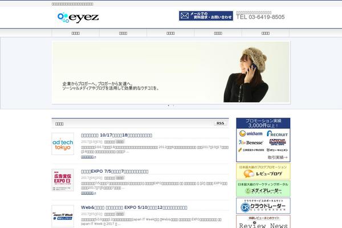Open the article title mentioning 10/17 and 18
Screen dimensions: 342x228
116,135
